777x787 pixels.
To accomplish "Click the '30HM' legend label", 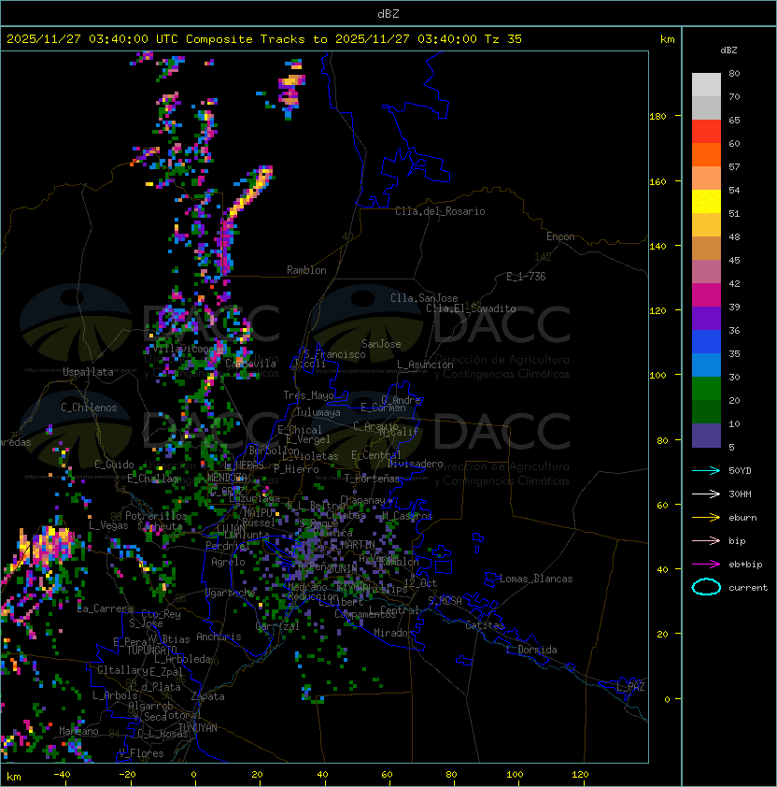I will (740, 494).
